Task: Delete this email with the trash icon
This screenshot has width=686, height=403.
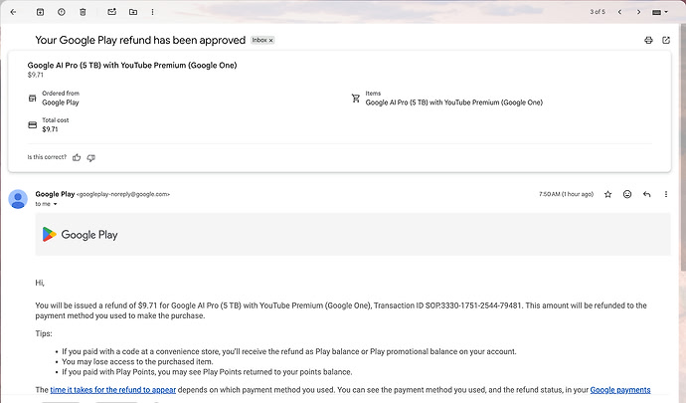Action: point(83,12)
